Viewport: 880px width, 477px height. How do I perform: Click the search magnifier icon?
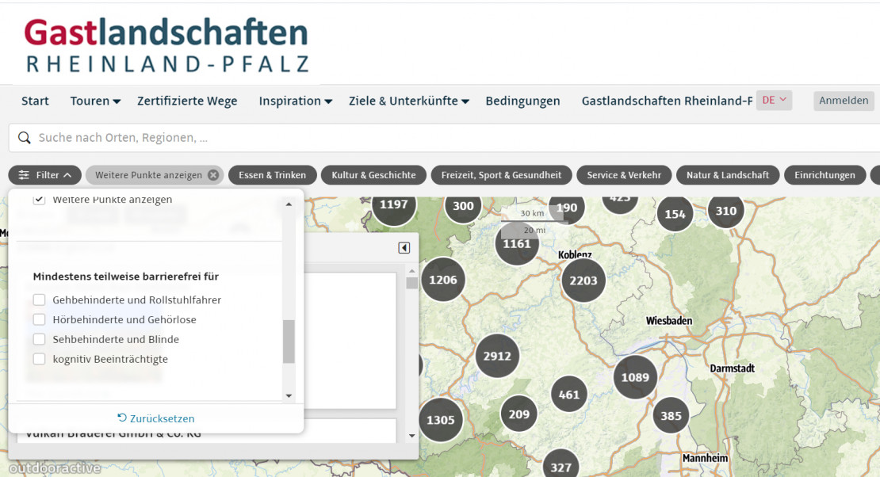pos(24,138)
